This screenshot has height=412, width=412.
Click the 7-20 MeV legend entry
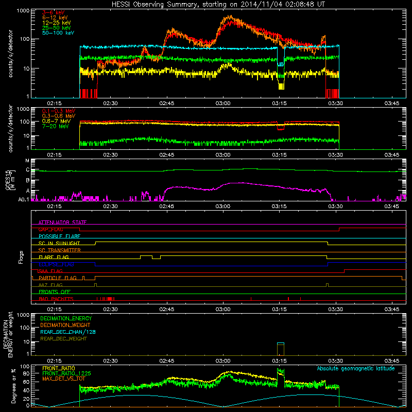(56, 126)
